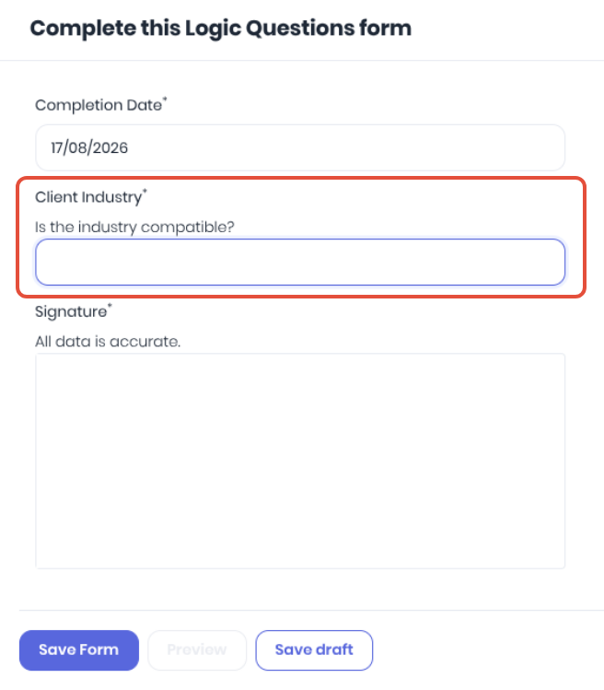604x690 pixels.
Task: Focus the empty Client Industry text box
Action: tap(300, 263)
